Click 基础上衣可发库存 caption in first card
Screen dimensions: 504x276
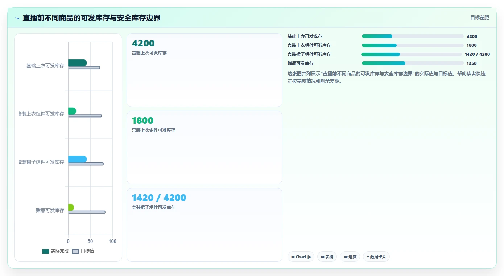[149, 53]
